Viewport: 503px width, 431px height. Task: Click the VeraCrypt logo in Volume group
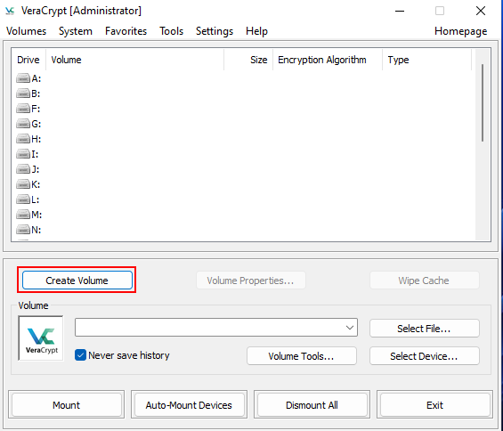tap(41, 338)
